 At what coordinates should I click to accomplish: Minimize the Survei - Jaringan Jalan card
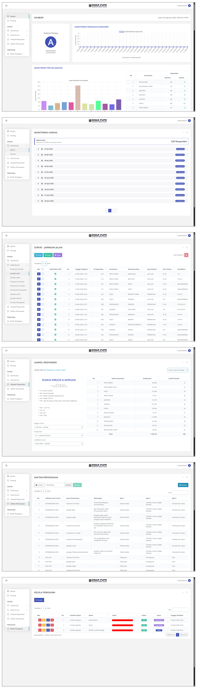coord(184,248)
